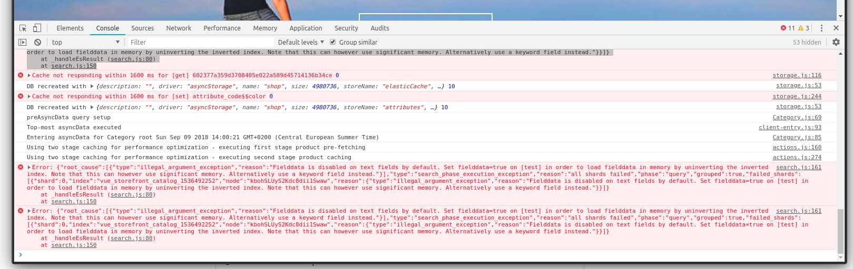Expand Cache not responding [get] error
This screenshot has width=853, height=269.
point(29,75)
